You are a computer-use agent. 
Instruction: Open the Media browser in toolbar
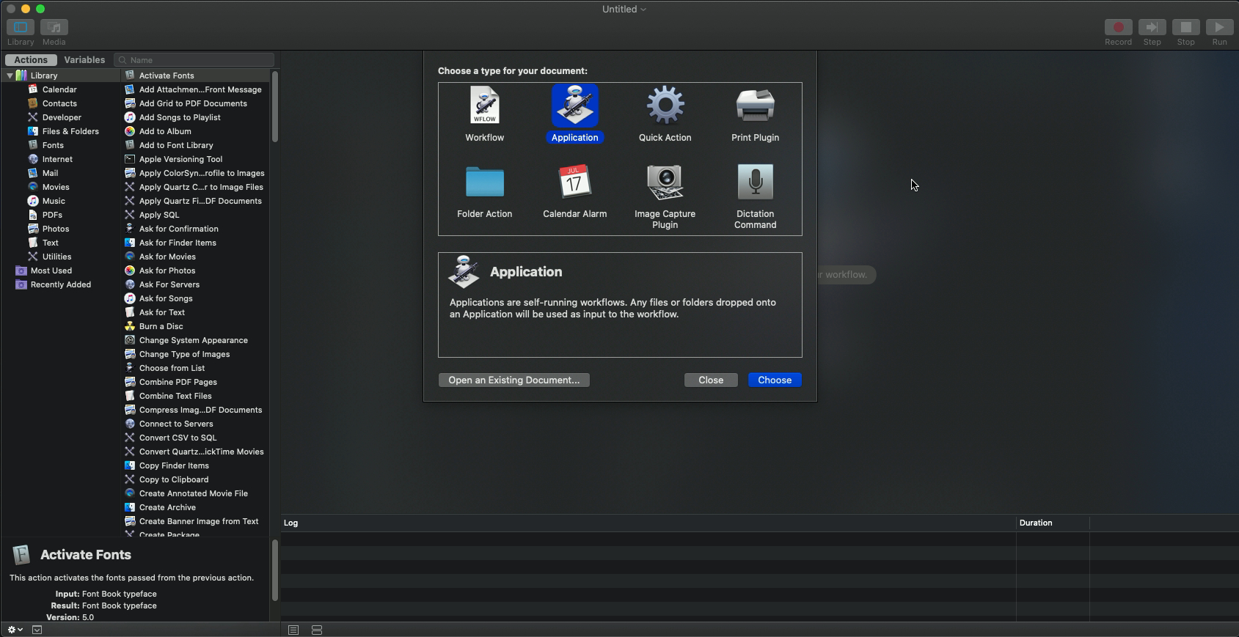pos(54,27)
